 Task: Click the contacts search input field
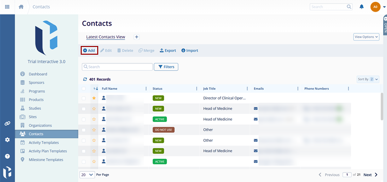click(x=117, y=67)
